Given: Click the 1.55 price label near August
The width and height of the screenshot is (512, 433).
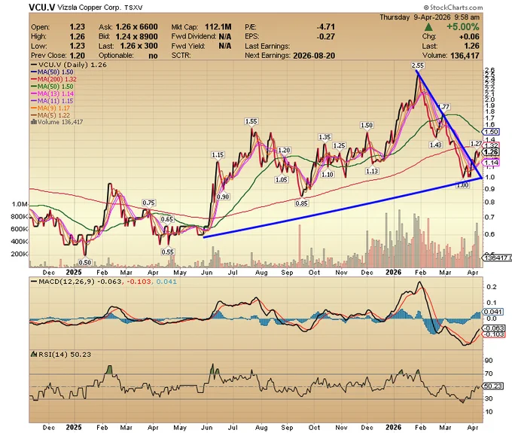Looking at the screenshot, I should (251, 121).
